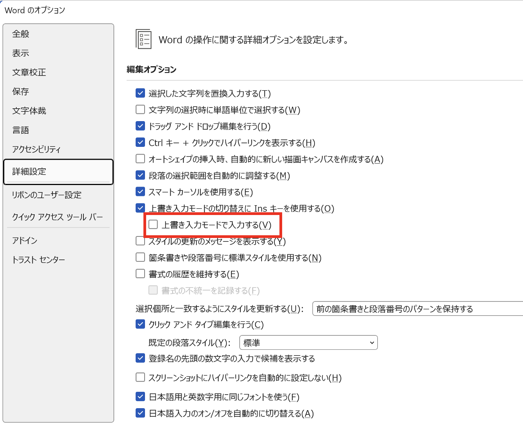
Task: Expand the 選択個所と一致するようにスタイルを更新する combo box
Action: click(x=417, y=309)
